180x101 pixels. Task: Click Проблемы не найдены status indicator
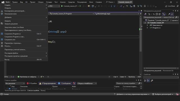pos(27,77)
